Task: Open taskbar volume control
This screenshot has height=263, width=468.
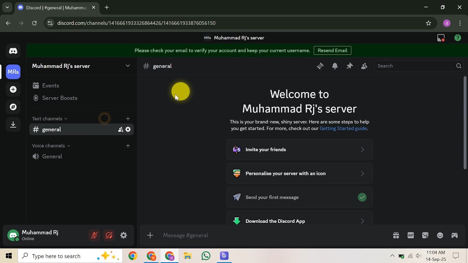Action: tap(419, 256)
